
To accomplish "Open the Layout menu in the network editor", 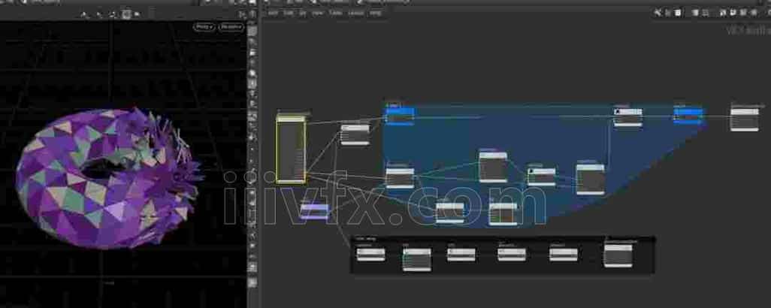I will tap(355, 13).
